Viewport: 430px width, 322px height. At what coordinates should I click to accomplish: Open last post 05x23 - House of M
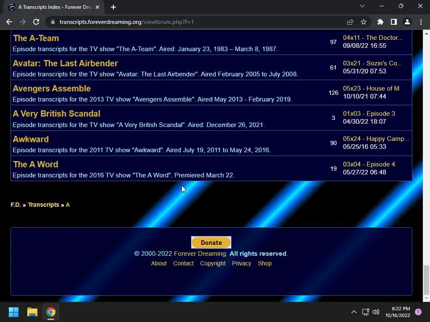point(371,88)
